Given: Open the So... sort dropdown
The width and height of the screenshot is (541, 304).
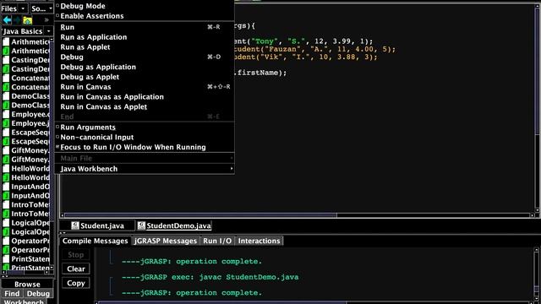Looking at the screenshot, I should click(41, 8).
